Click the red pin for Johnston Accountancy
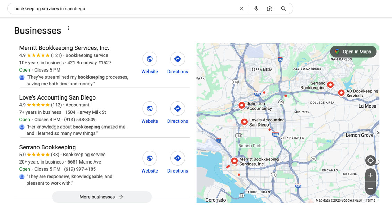The image size is (392, 214). (x=241, y=105)
